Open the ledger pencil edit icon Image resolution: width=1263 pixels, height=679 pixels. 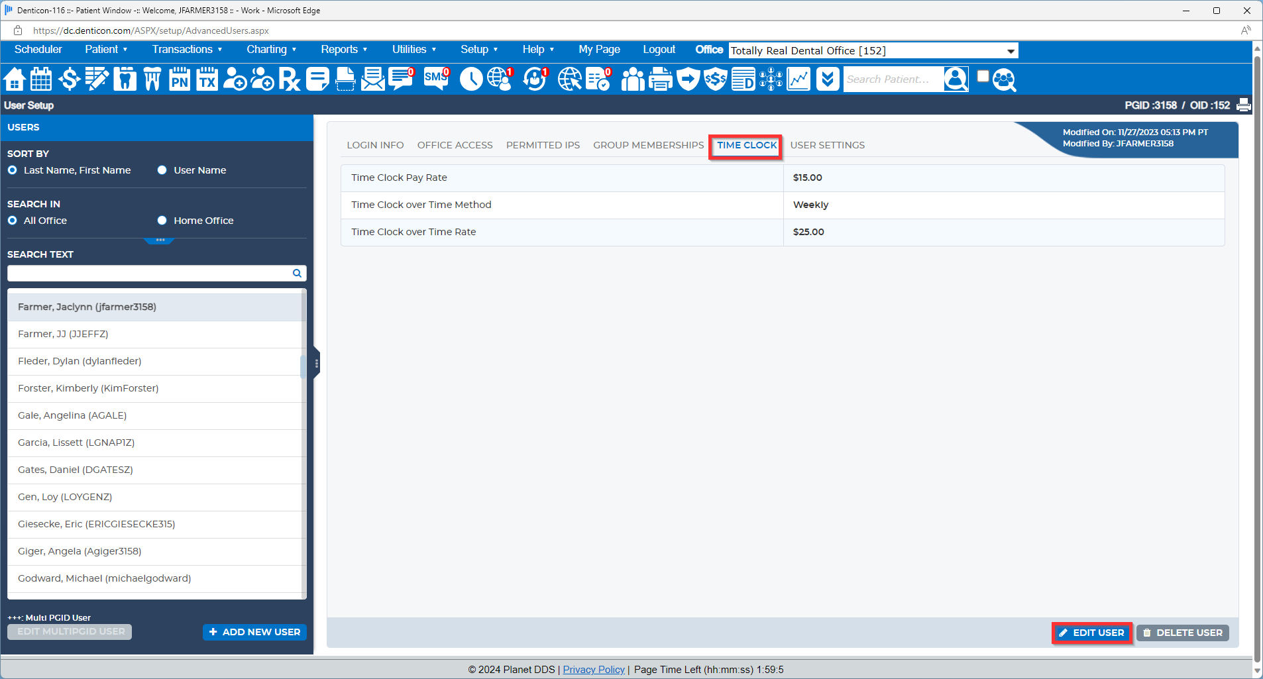(97, 79)
